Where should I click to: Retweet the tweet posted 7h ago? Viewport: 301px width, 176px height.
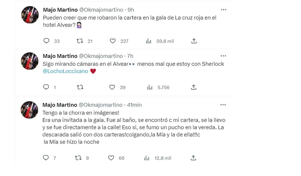[x=80, y=87]
